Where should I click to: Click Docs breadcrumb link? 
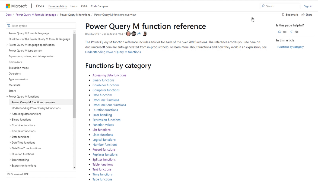[x=8, y=15]
